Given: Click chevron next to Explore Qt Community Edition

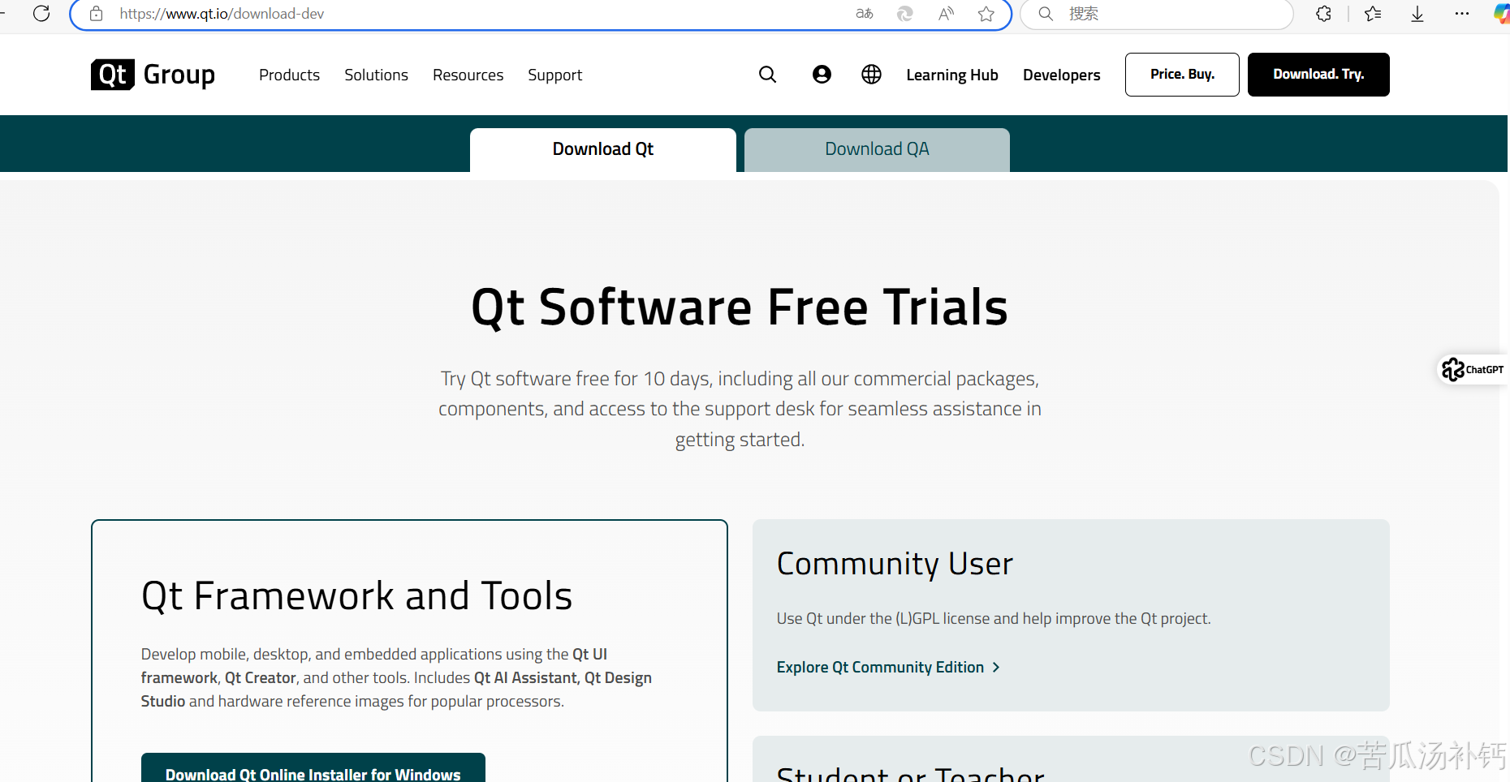Looking at the screenshot, I should (x=996, y=667).
